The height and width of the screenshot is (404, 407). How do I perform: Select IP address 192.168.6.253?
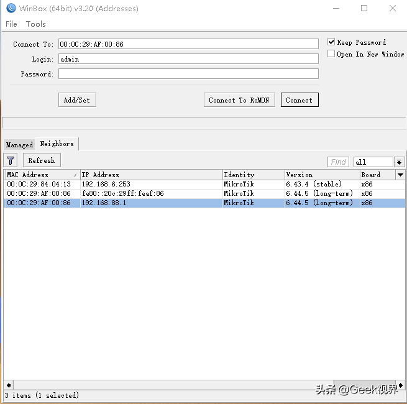(x=106, y=184)
